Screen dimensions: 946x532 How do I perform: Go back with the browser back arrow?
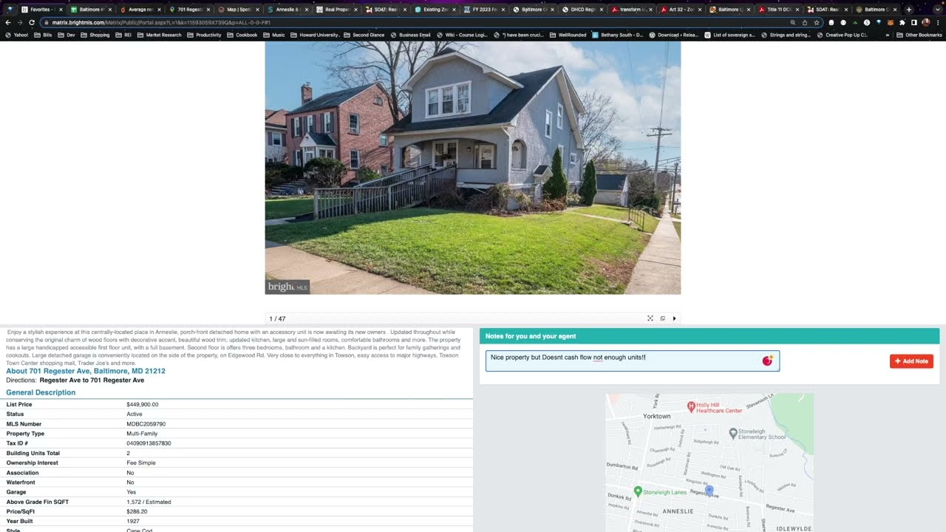(x=7, y=22)
